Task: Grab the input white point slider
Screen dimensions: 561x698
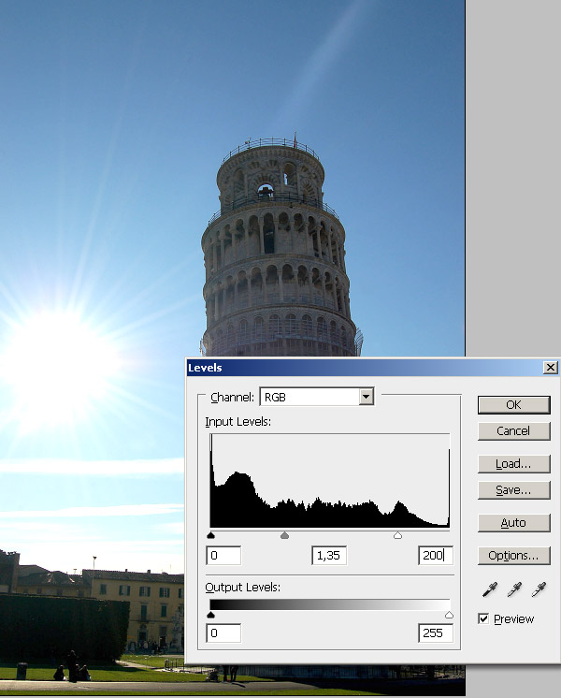Action: point(397,535)
